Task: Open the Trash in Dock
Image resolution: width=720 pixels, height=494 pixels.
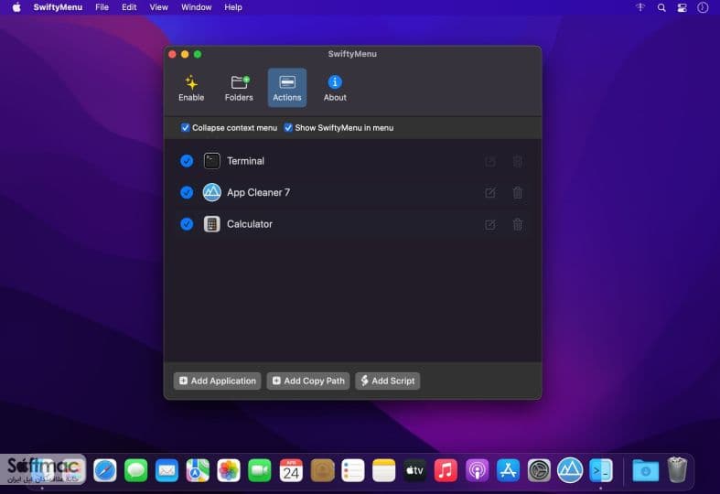Action: click(677, 470)
